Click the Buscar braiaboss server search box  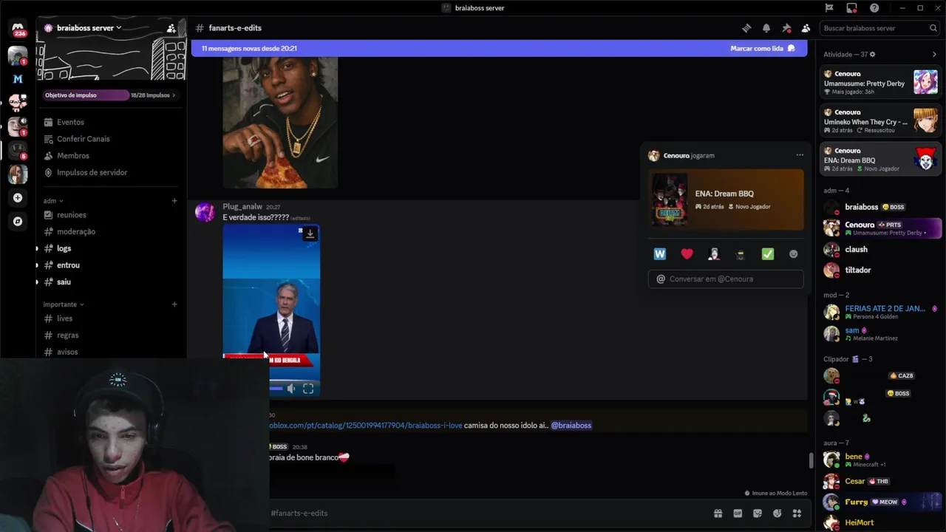click(879, 28)
